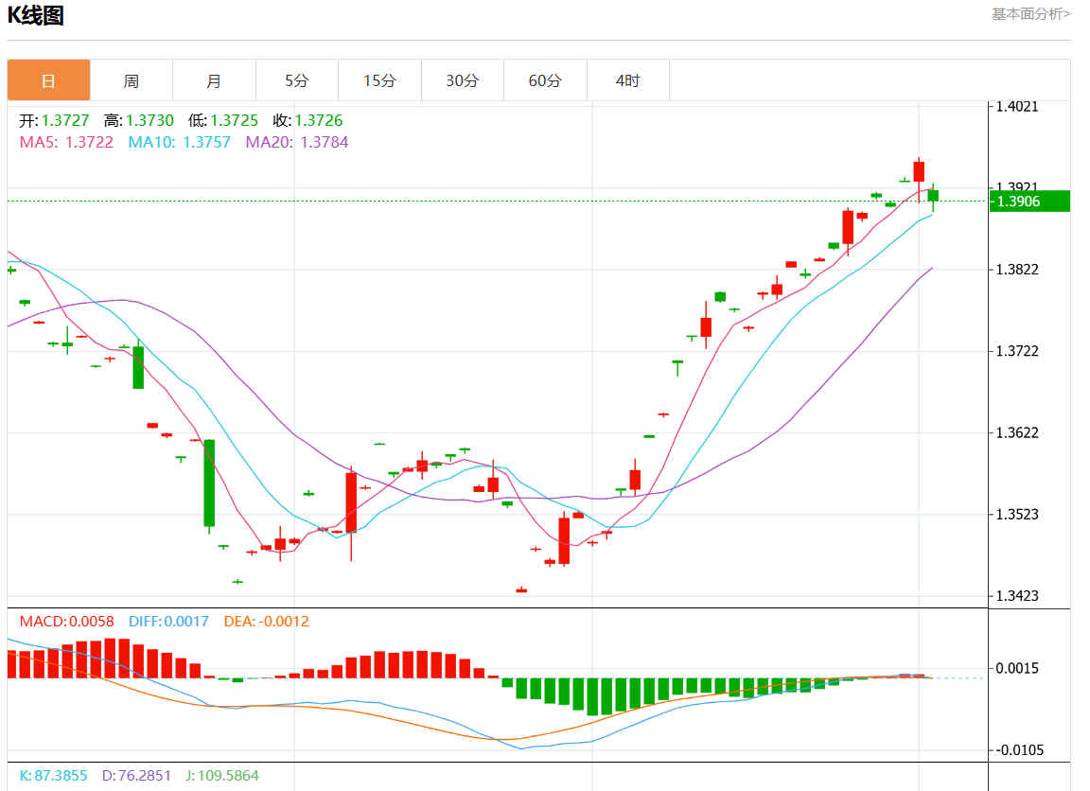Click the DIFF indicator label
This screenshot has height=791, width=1090.
[168, 622]
